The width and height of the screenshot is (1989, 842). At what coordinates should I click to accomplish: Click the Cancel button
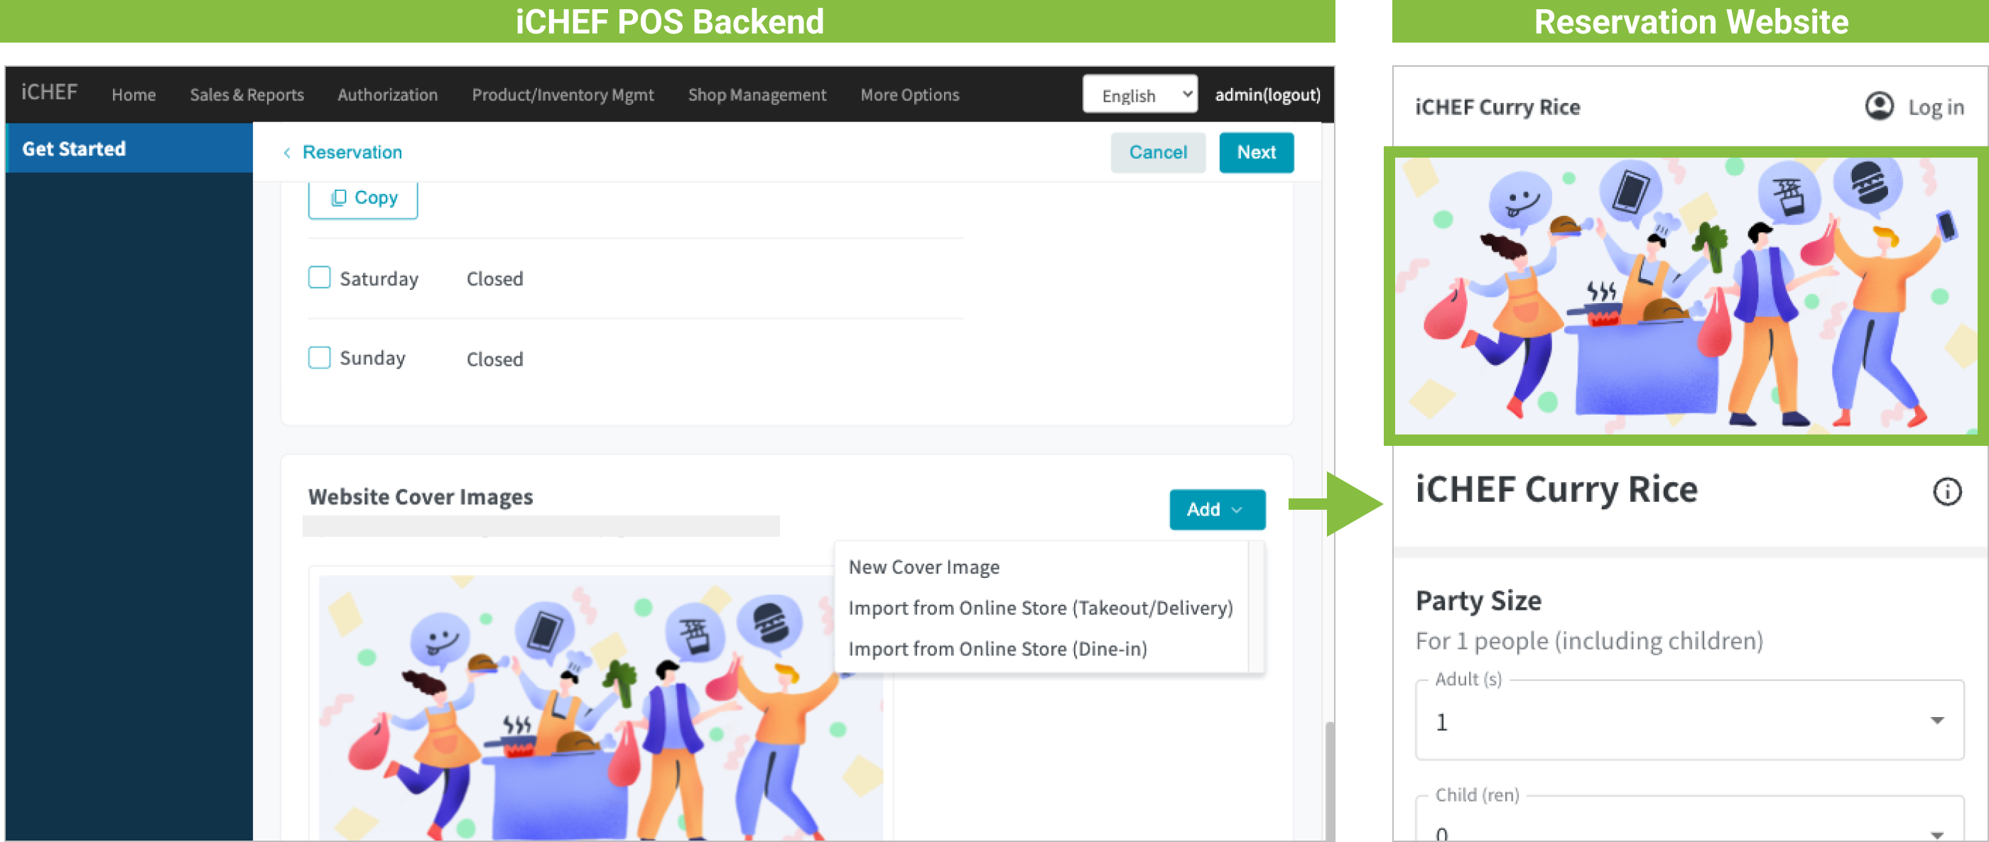(1157, 153)
